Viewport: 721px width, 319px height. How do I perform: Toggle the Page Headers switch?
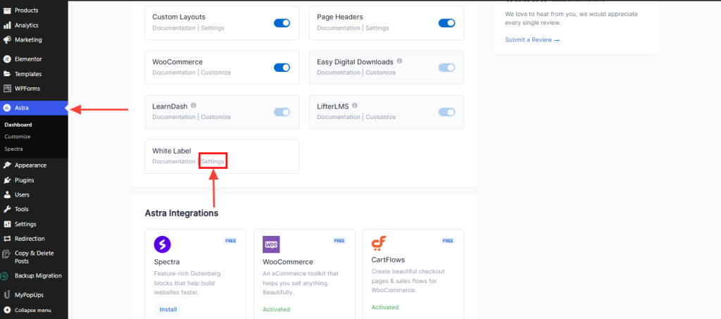tap(446, 23)
